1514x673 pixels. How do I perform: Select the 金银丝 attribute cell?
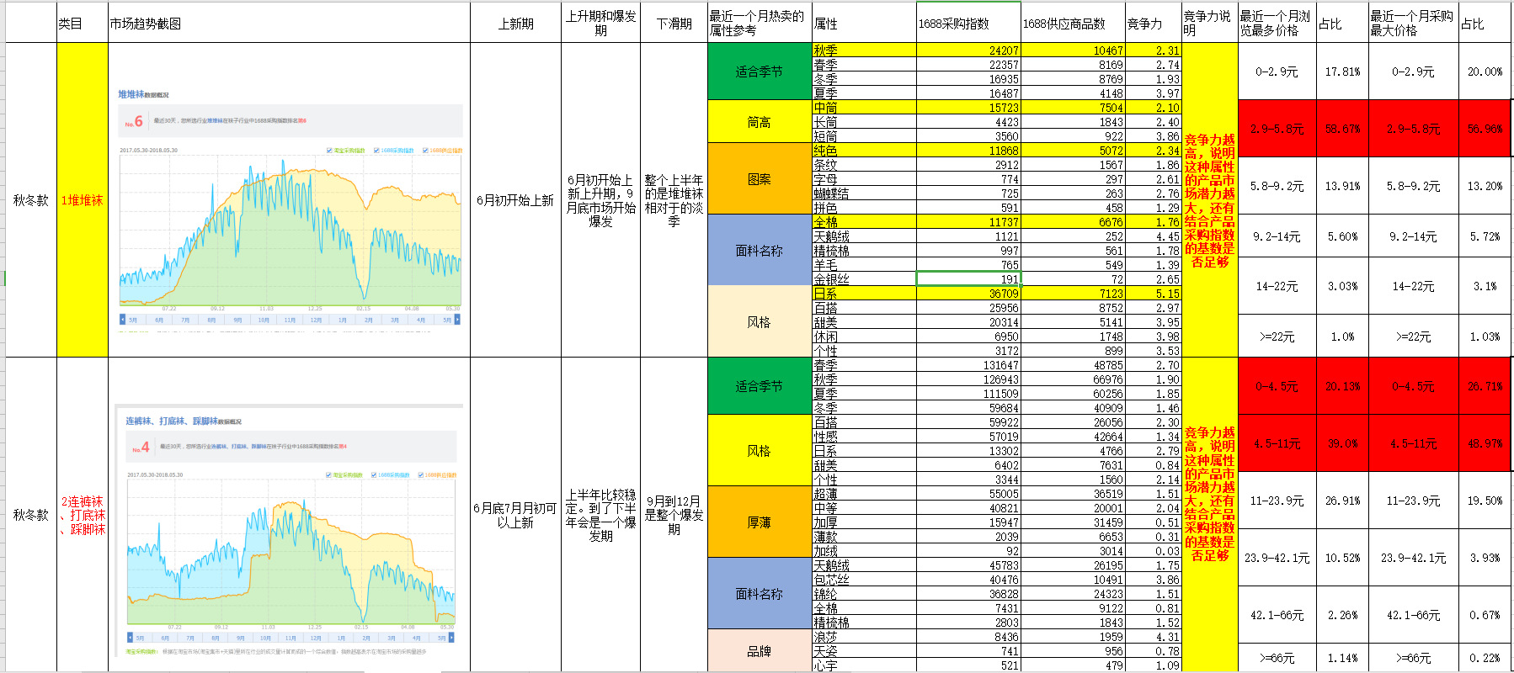[864, 279]
